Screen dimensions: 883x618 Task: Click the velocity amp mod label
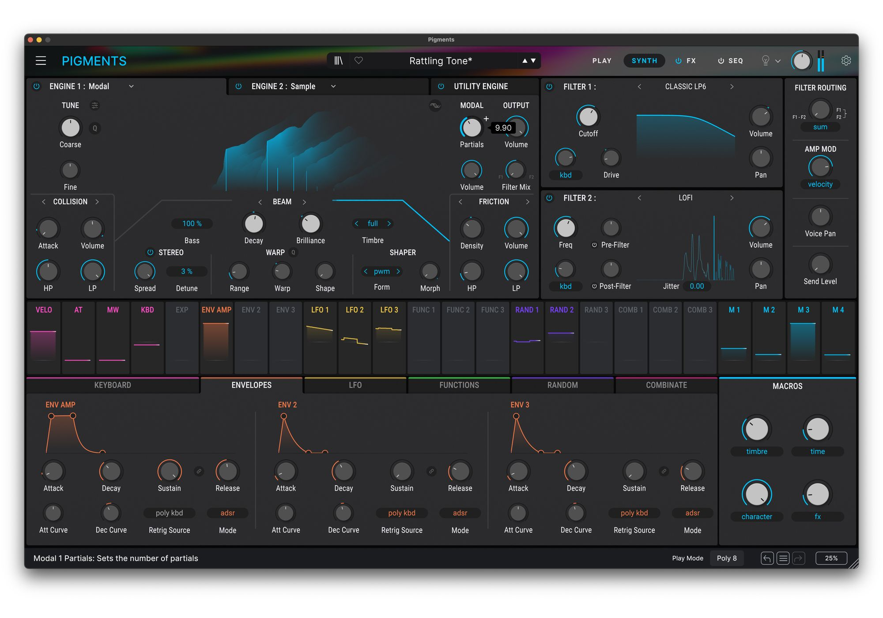pyautogui.click(x=820, y=184)
